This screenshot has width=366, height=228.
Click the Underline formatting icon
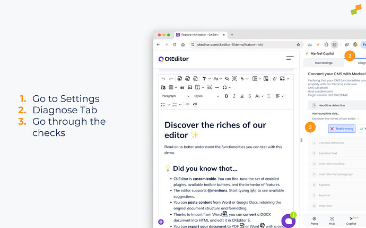(x=241, y=96)
